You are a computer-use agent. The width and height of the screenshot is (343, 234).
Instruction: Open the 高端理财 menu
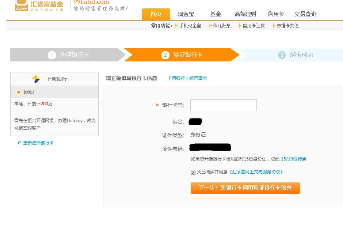coord(245,14)
